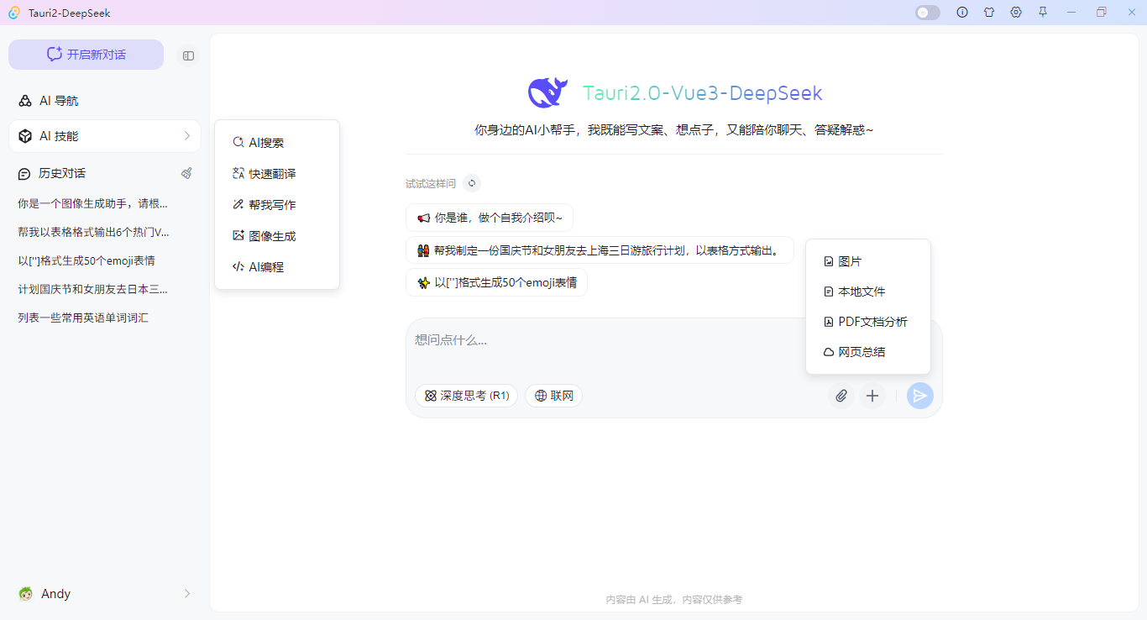The image size is (1147, 620).
Task: Enable 联网 web access
Action: click(x=553, y=395)
